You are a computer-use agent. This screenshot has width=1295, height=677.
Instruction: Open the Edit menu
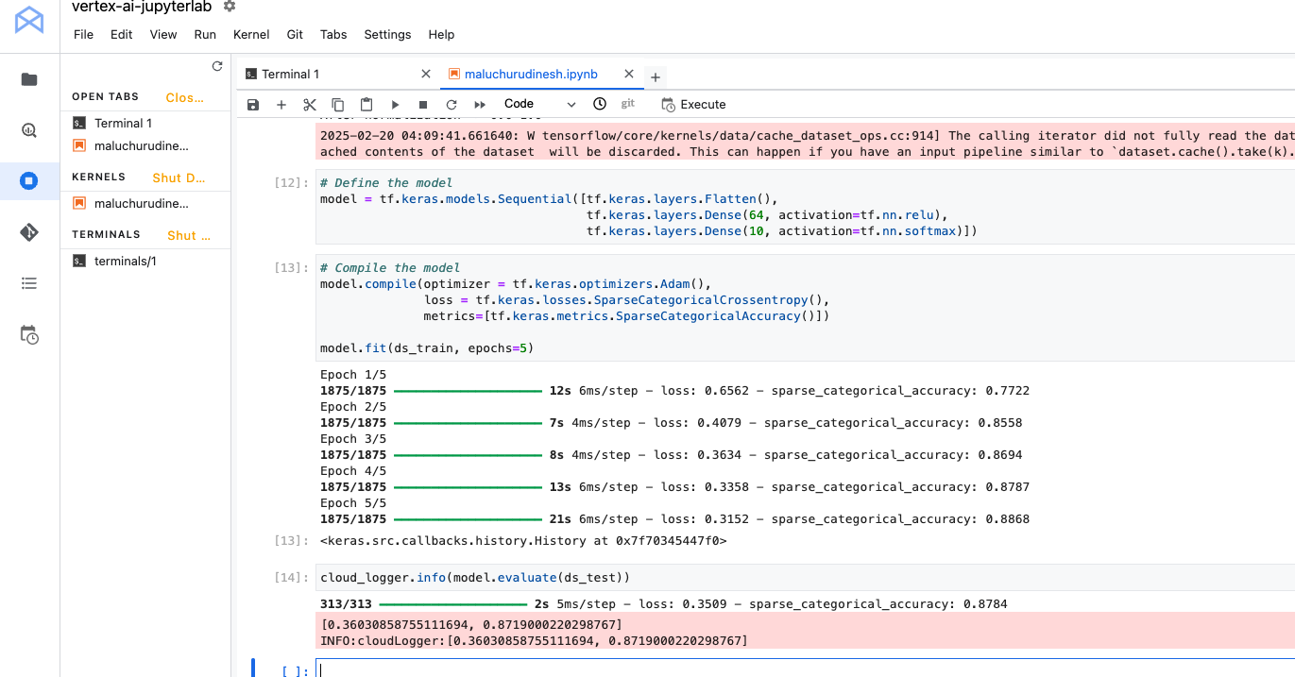tap(121, 34)
